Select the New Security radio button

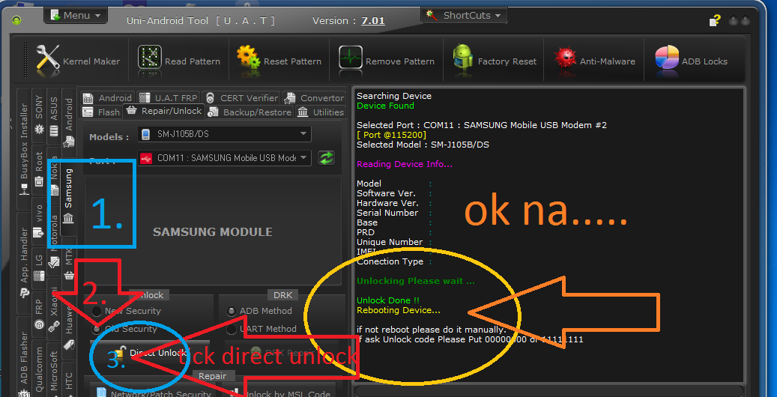pos(97,312)
